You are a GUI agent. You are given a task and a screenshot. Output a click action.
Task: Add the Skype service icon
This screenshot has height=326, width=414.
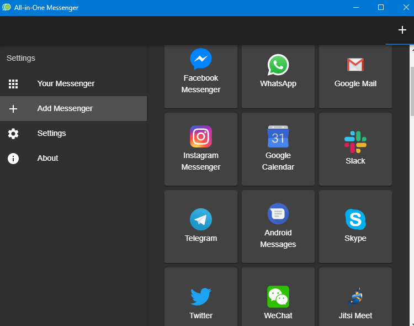pyautogui.click(x=355, y=219)
